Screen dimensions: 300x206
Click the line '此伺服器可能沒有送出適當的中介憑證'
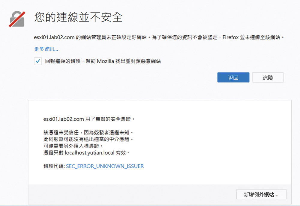pos(86,139)
